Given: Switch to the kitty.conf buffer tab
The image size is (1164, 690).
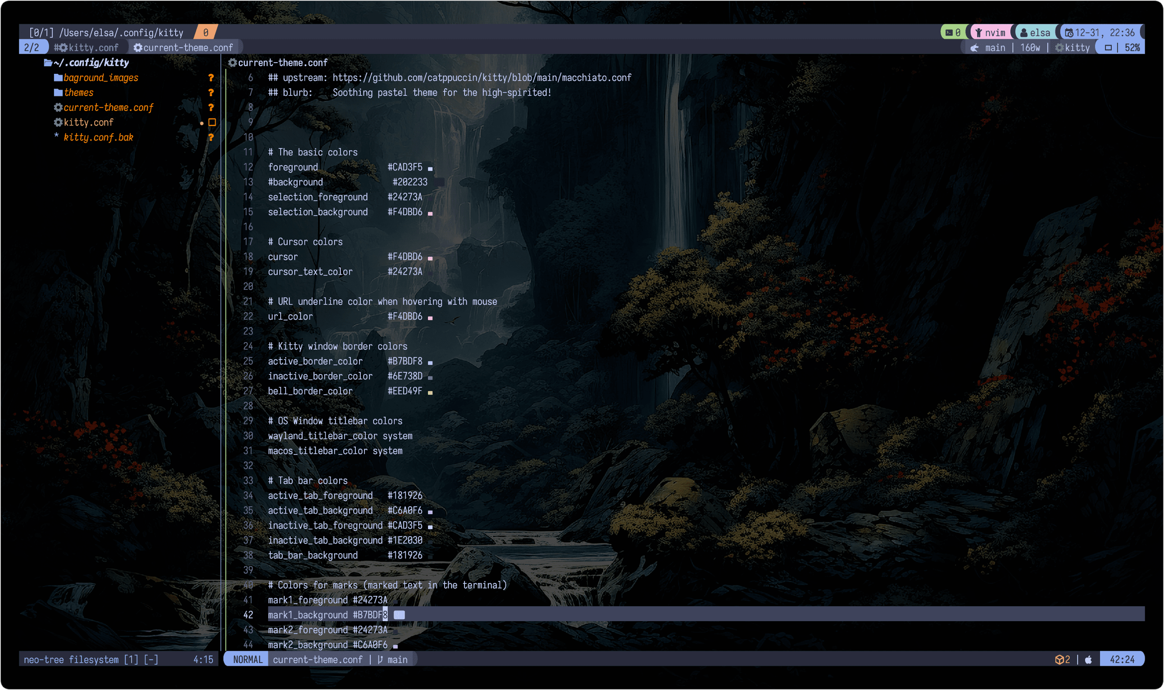Looking at the screenshot, I should pyautogui.click(x=93, y=47).
